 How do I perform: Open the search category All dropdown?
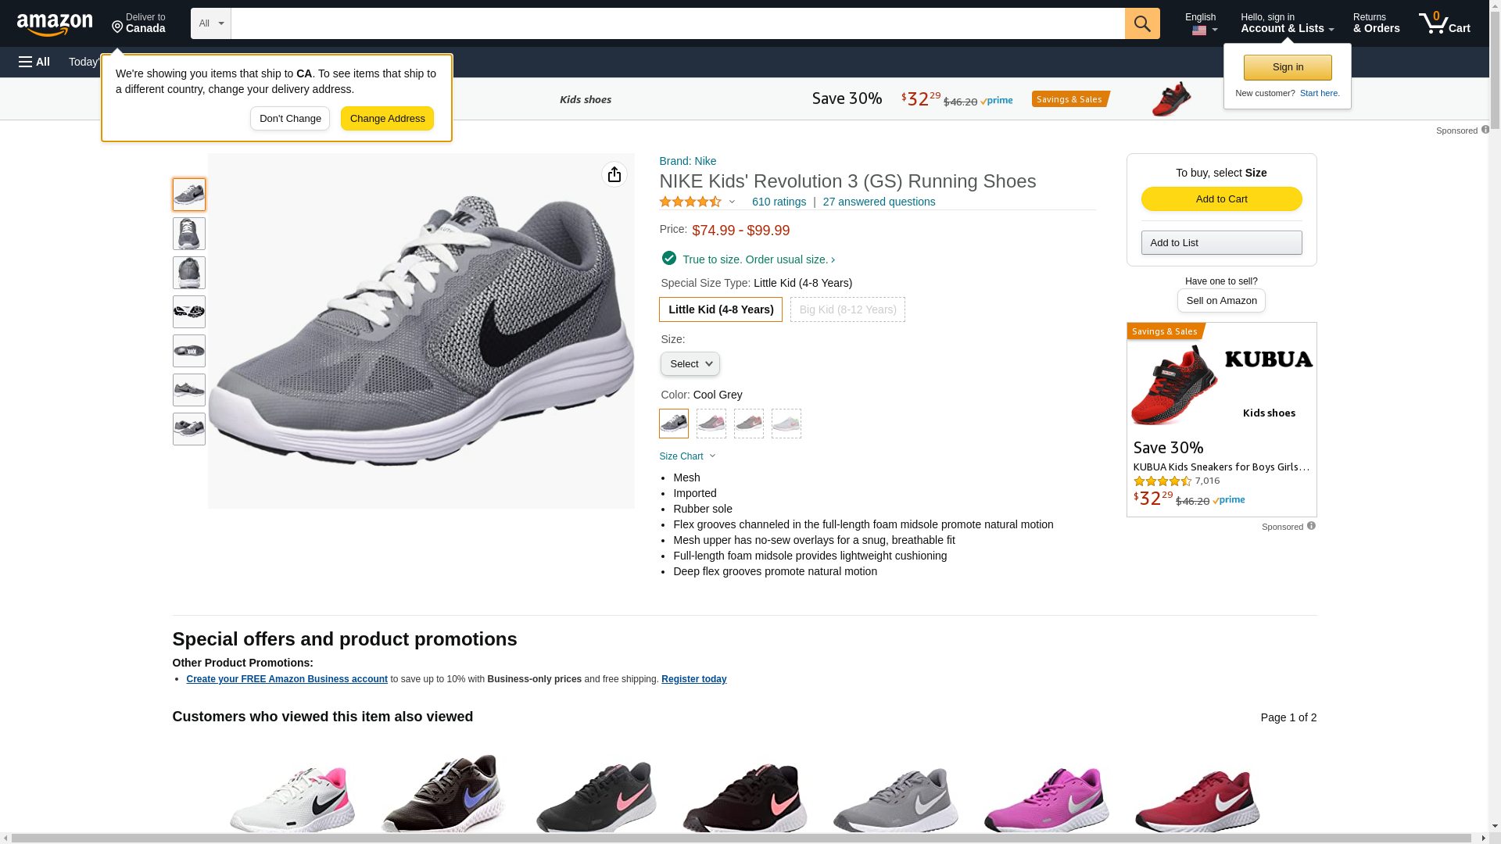(x=211, y=23)
